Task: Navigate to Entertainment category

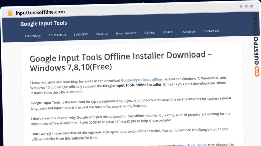Action: [x=126, y=33]
